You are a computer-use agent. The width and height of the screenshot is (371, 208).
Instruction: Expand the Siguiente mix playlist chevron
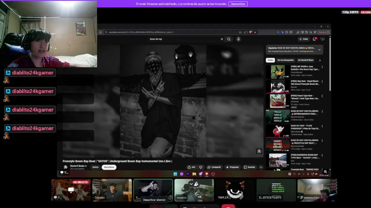click(319, 50)
